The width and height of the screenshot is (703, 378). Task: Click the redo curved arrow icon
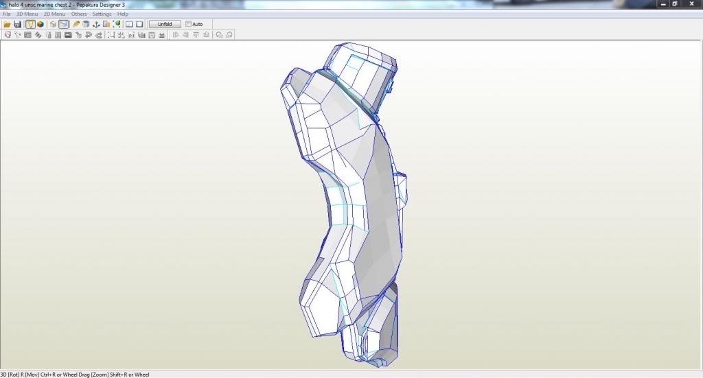point(99,35)
